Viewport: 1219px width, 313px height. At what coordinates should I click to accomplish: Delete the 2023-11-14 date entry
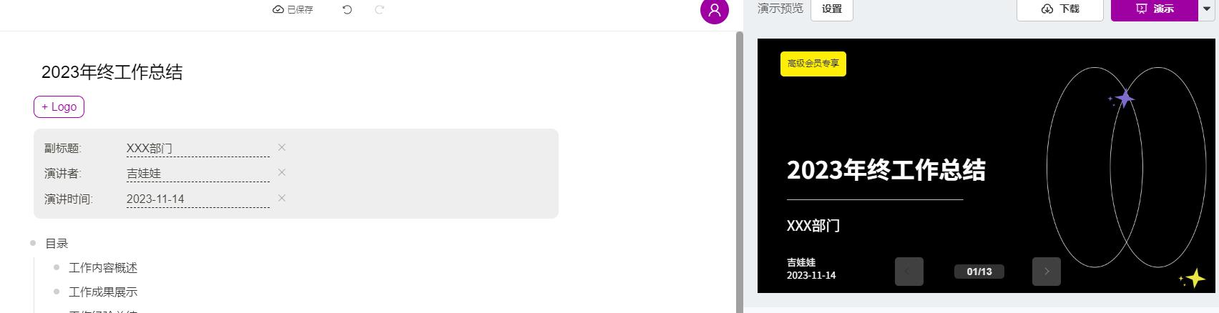coord(282,198)
